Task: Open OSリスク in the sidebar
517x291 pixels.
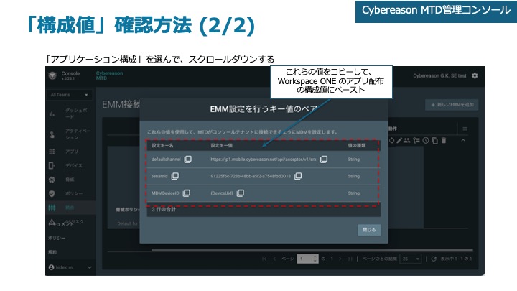Action: 75,221
